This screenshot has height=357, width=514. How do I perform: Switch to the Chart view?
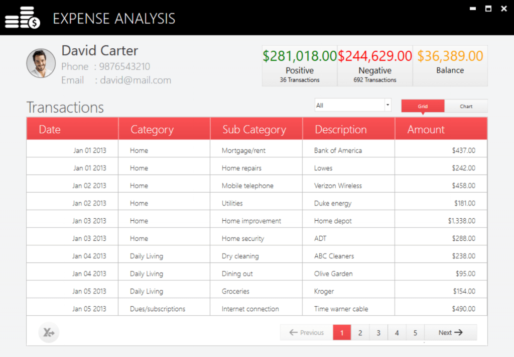point(466,106)
